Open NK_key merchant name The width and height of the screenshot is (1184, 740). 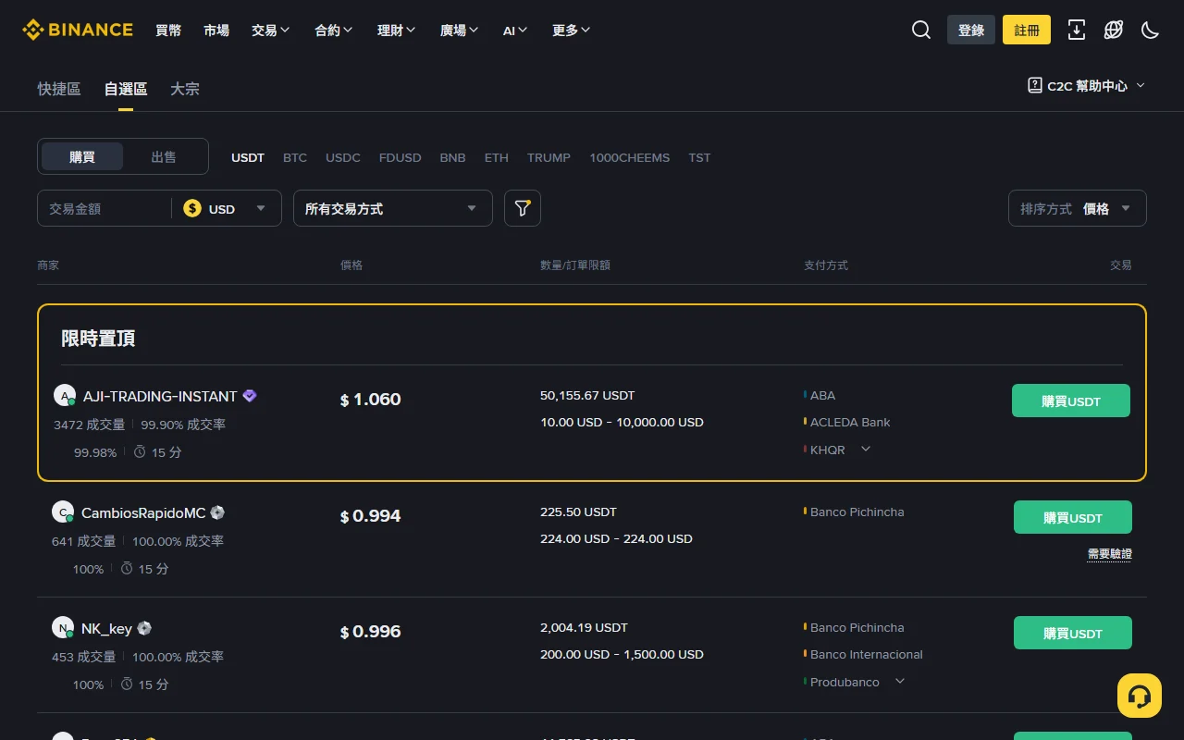pyautogui.click(x=107, y=628)
